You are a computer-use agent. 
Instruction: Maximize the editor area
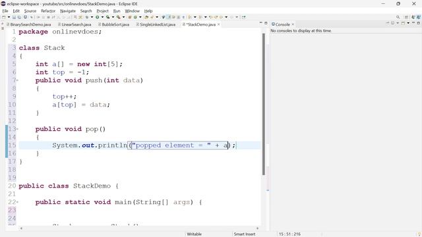tap(266, 23)
